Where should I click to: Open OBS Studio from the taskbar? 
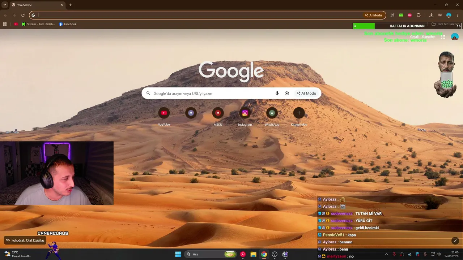pyautogui.click(x=275, y=254)
